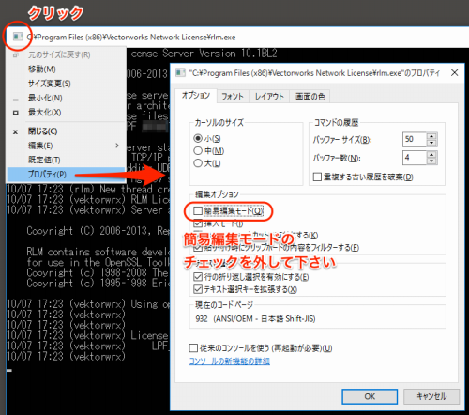The height and width of the screenshot is (415, 469).
Task: Select the 大(L) cursor size radio button
Action: [198, 163]
